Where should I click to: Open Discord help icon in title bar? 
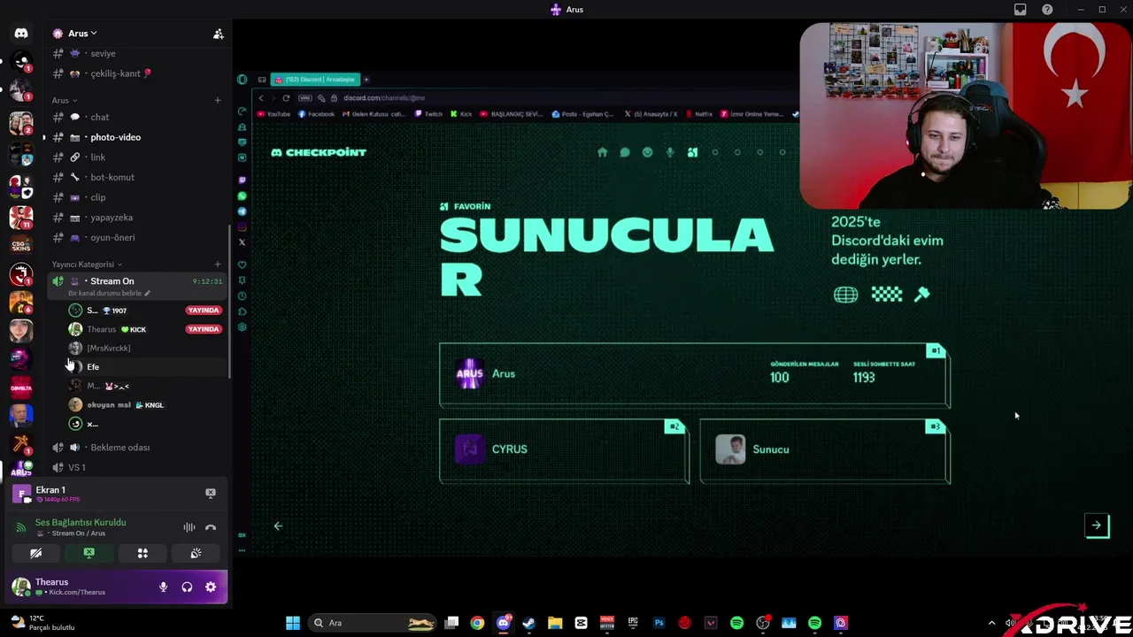[x=1048, y=10]
